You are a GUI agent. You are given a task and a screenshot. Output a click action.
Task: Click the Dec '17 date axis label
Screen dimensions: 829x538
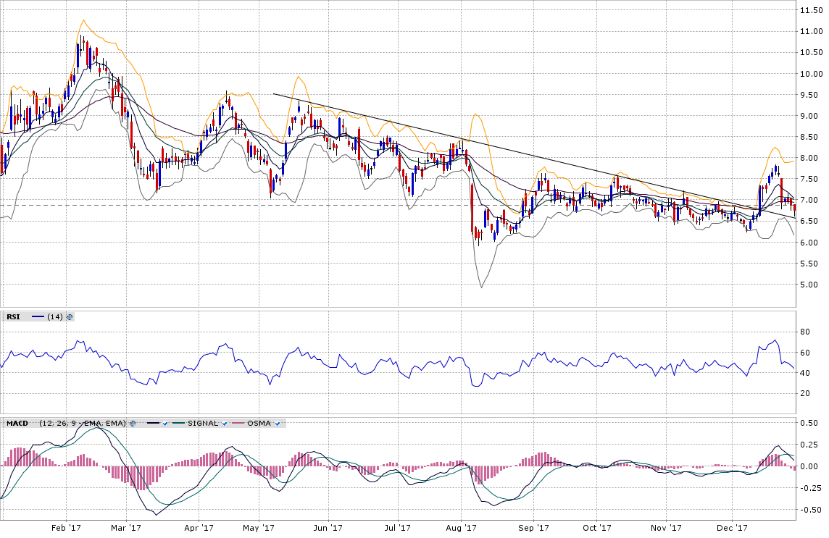(732, 529)
